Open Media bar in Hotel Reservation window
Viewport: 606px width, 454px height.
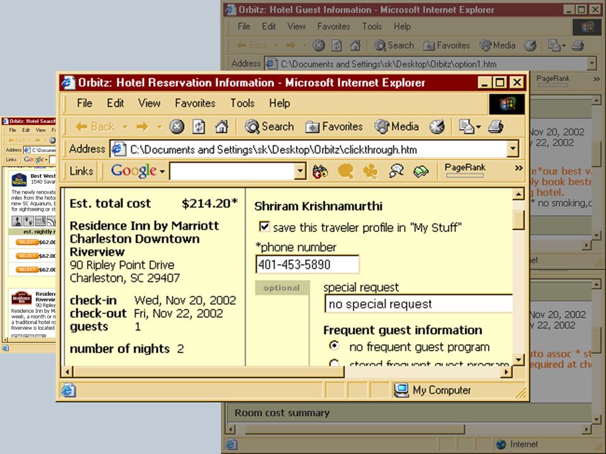396,127
